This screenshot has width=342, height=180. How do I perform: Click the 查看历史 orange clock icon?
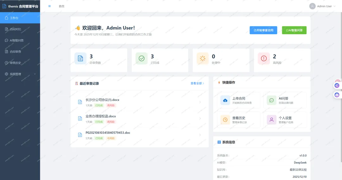[x=225, y=119]
